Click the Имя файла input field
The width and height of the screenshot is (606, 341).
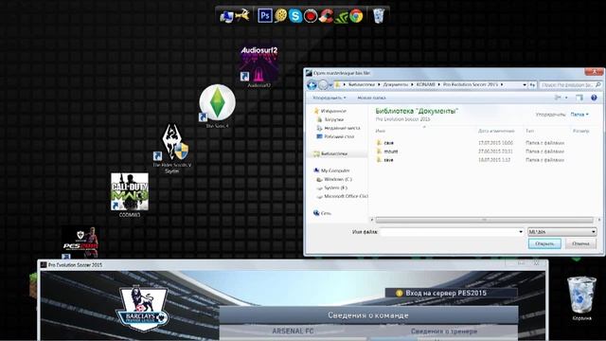pos(449,231)
